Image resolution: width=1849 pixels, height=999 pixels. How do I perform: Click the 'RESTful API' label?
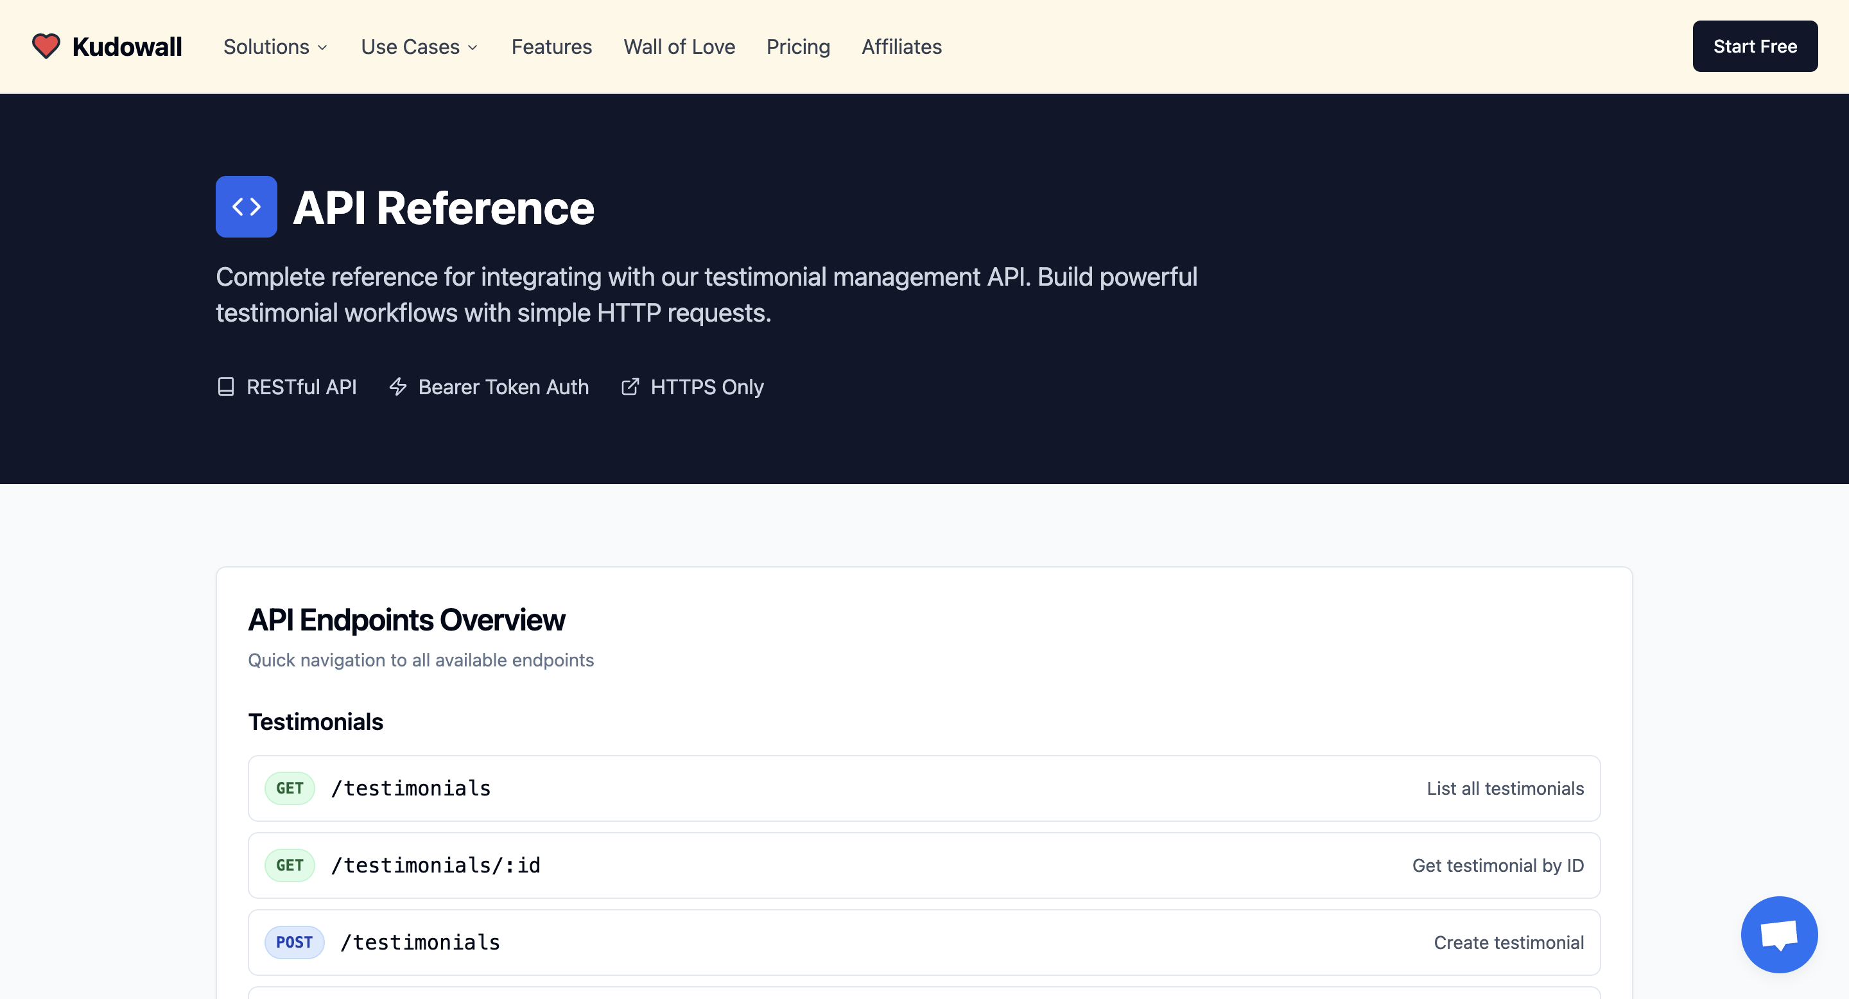[302, 387]
